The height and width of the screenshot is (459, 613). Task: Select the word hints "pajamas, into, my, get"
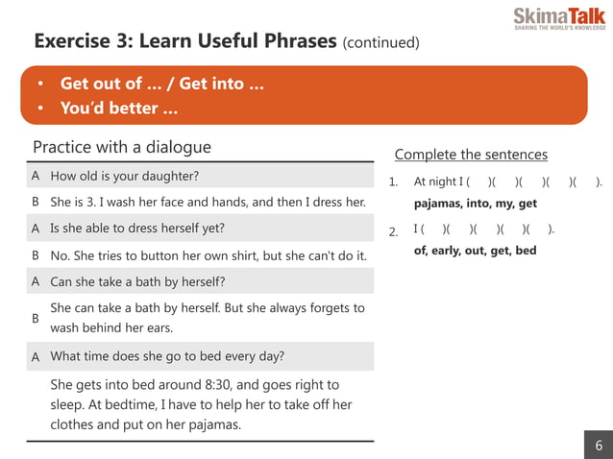(476, 204)
